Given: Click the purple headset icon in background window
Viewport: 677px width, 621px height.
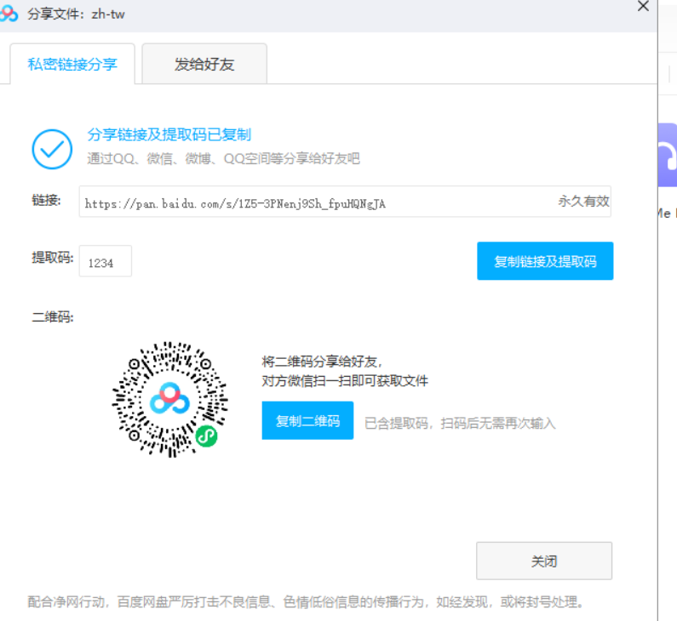Looking at the screenshot, I should 668,155.
